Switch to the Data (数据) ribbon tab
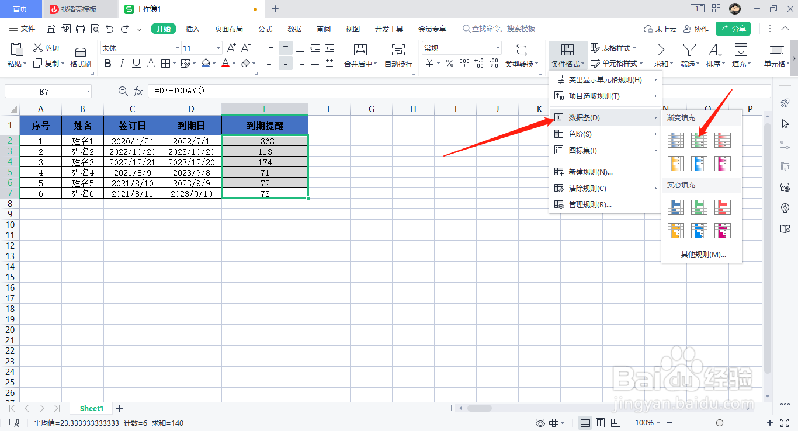 [x=294, y=29]
